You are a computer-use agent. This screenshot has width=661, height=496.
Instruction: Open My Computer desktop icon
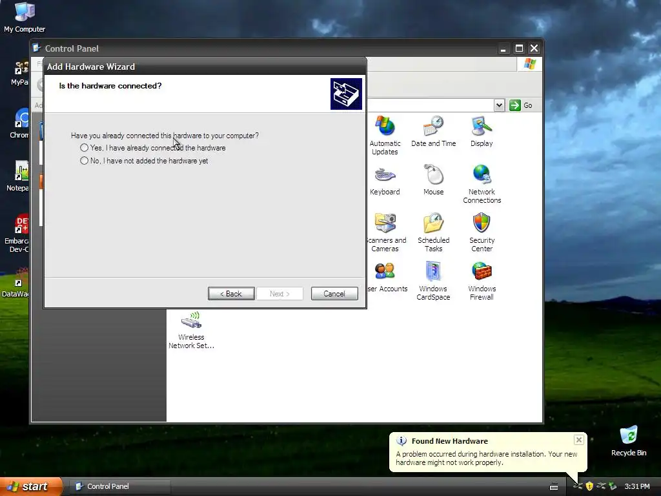click(25, 17)
